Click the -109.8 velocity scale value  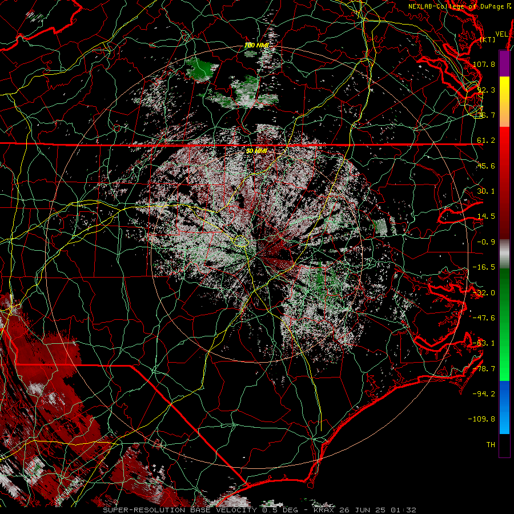[x=481, y=419]
